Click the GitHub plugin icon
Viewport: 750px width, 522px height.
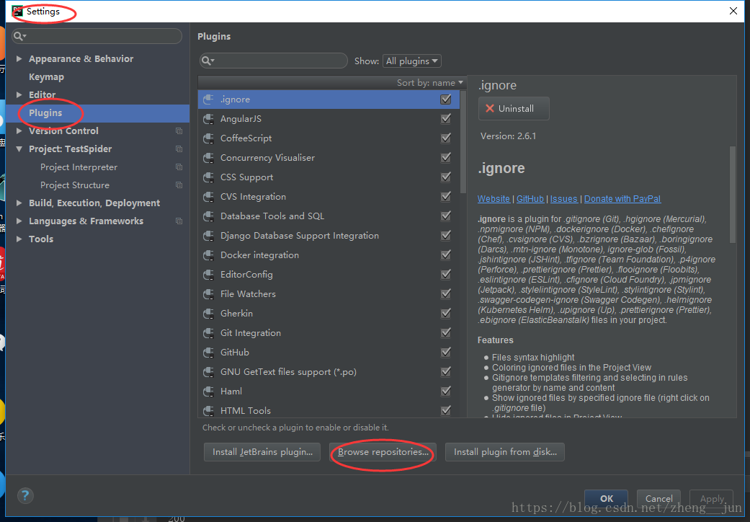pos(208,353)
